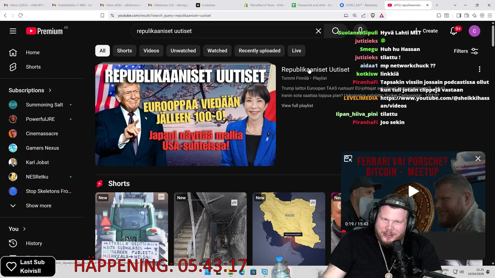Click Brave Shields lion icon
Image resolution: width=495 pixels, height=278 pixels.
[373, 15]
